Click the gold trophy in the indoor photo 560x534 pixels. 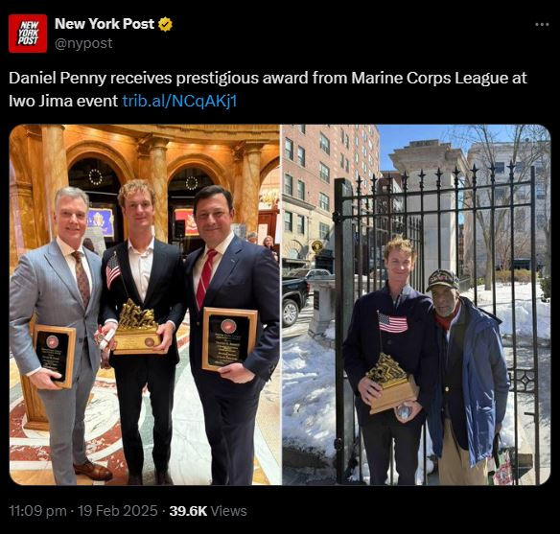point(137,327)
